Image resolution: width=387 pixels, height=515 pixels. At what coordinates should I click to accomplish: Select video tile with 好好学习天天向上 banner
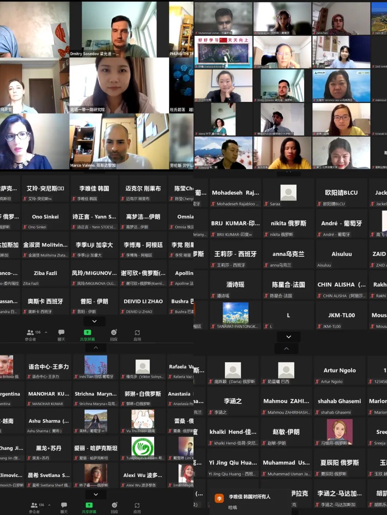click(x=223, y=52)
